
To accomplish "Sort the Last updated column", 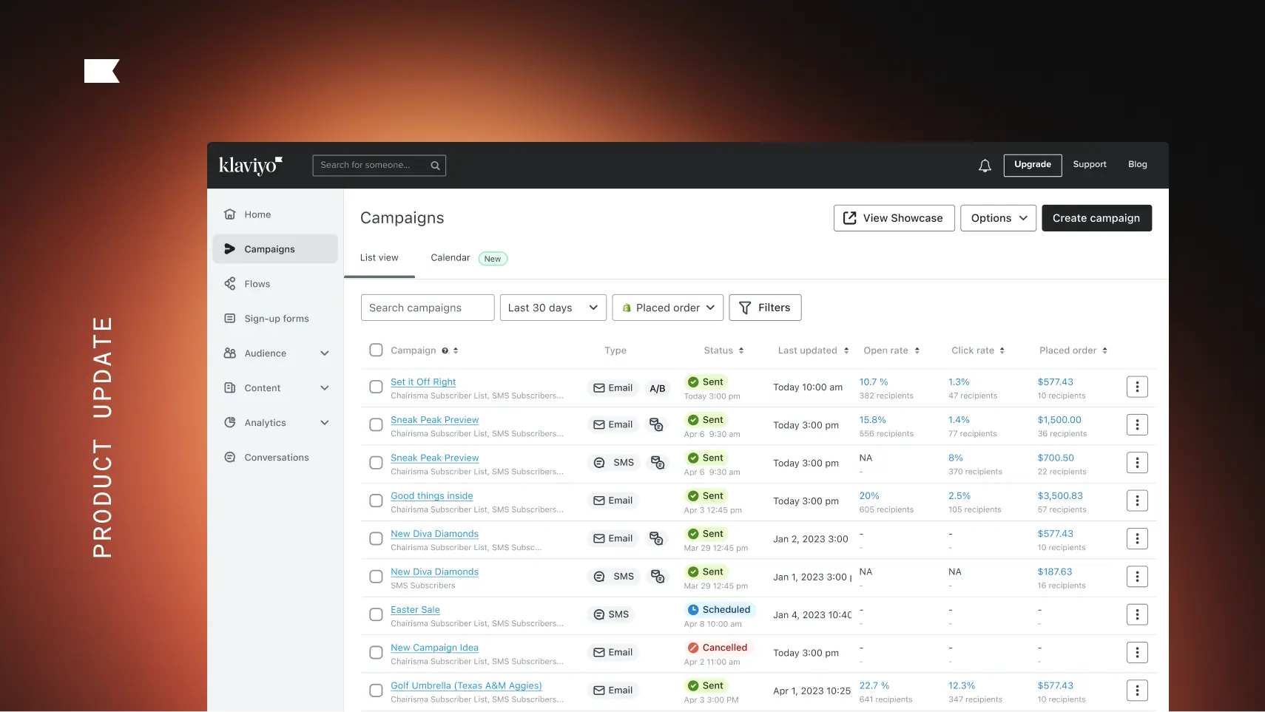I will (846, 351).
